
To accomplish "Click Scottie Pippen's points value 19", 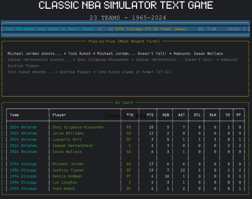I will tap(151, 170).
